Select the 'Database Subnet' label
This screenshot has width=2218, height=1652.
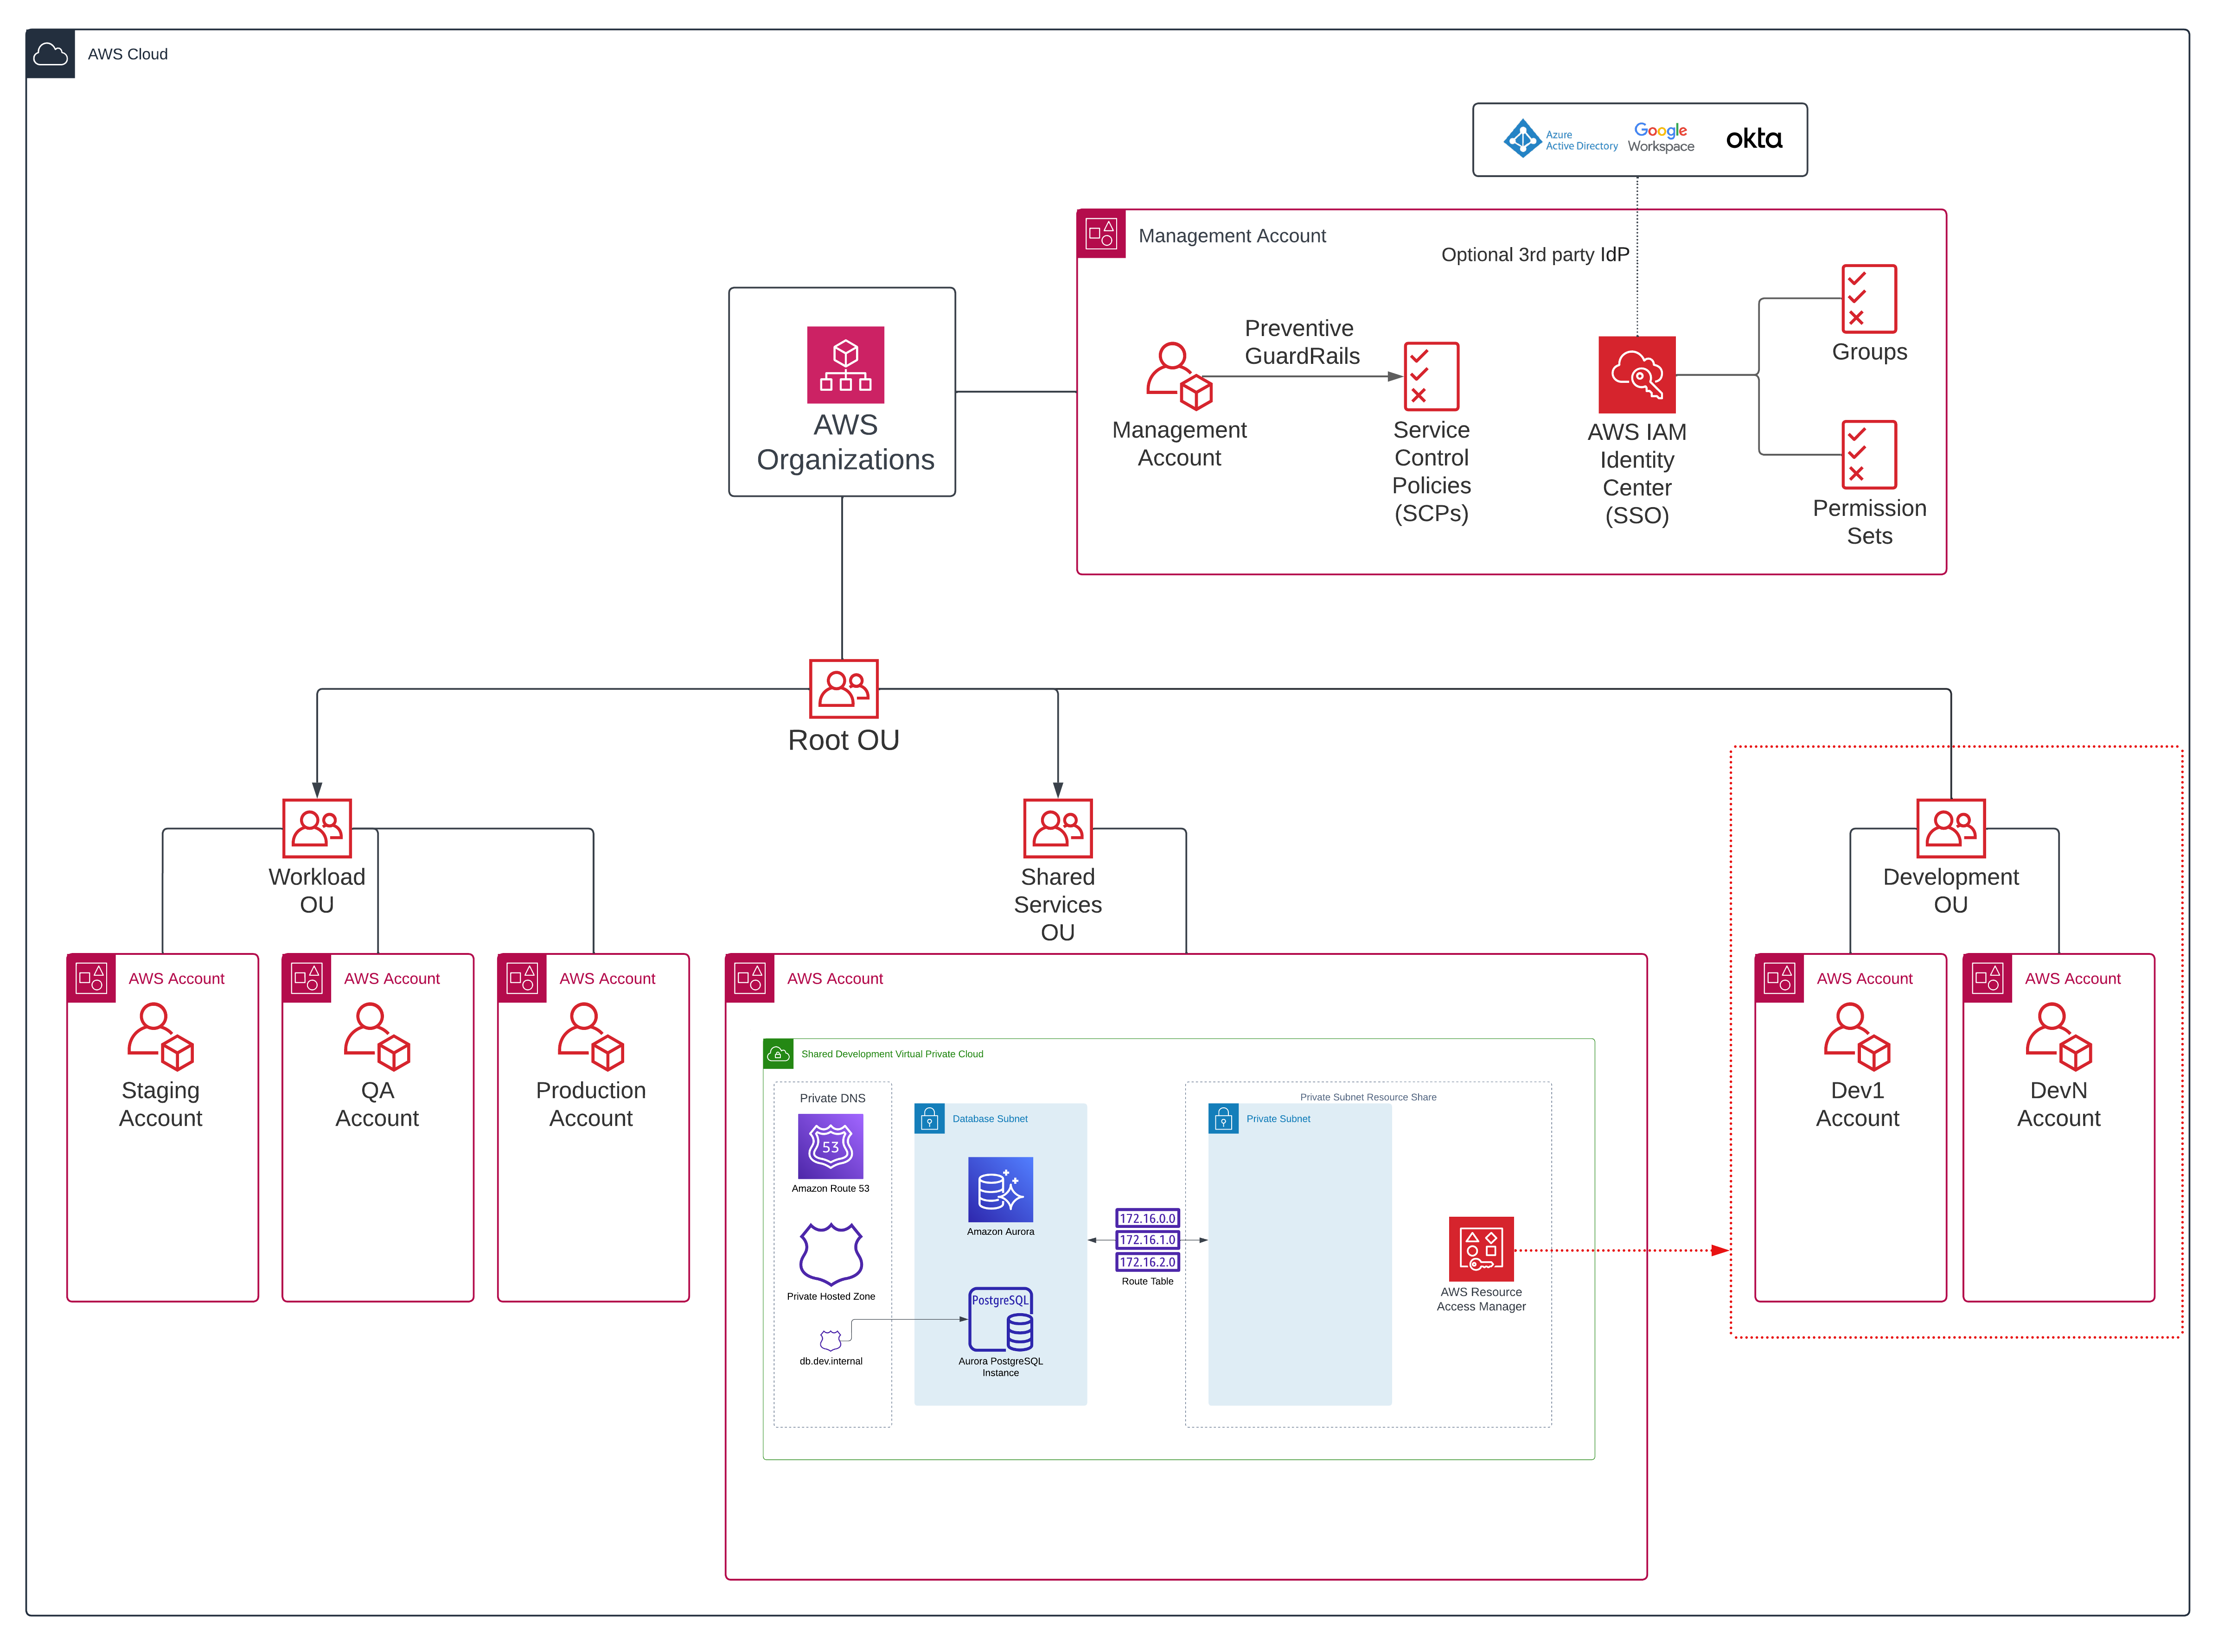pyautogui.click(x=990, y=1119)
